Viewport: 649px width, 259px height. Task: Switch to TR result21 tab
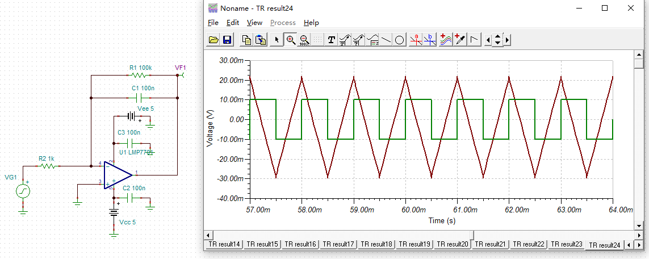click(x=491, y=244)
